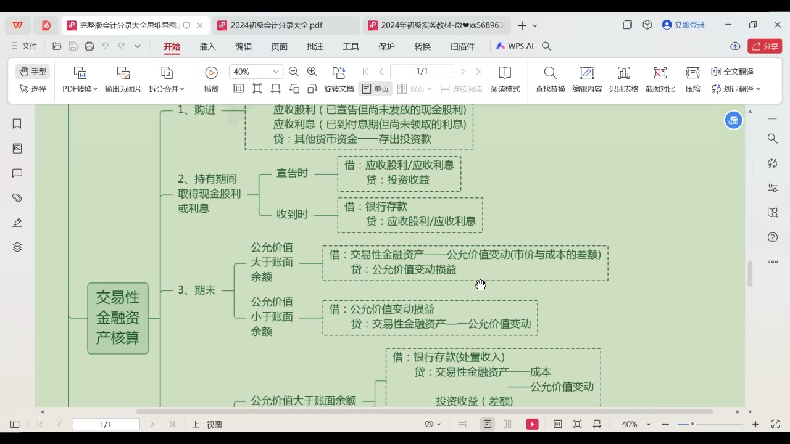Image resolution: width=790 pixels, height=444 pixels.
Task: Set actual size with 1:1 icon
Action: tap(238, 89)
